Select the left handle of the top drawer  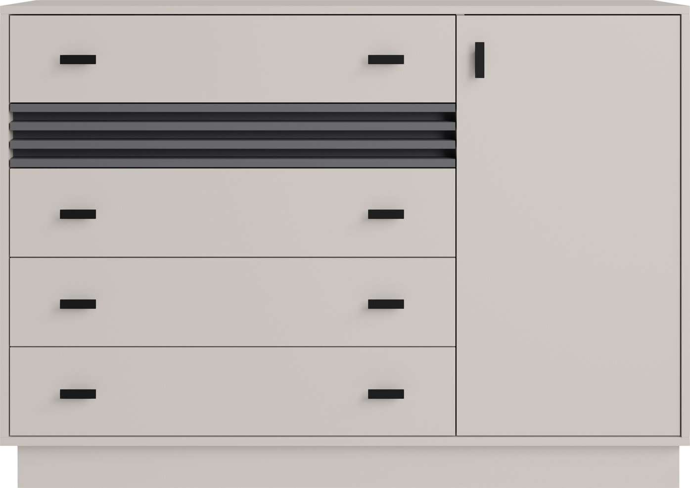click(x=78, y=59)
